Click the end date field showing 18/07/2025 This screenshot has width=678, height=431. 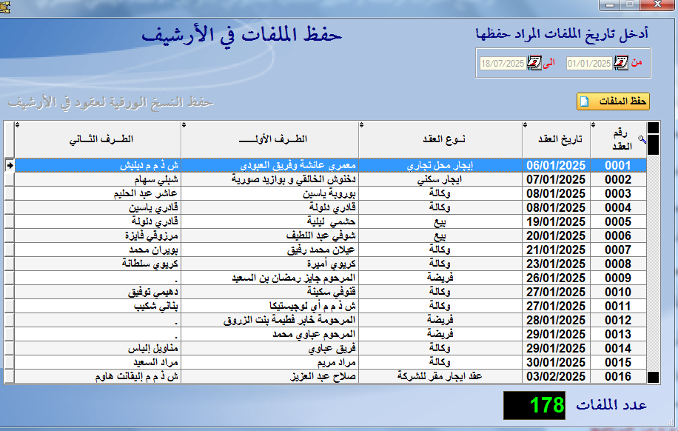tap(502, 63)
